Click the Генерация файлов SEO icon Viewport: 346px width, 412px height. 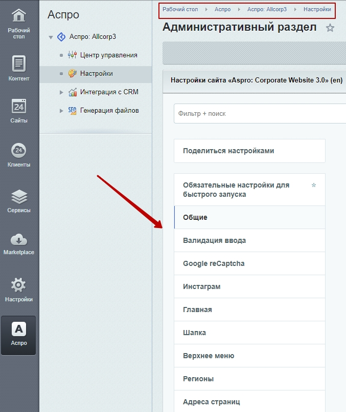click(73, 110)
